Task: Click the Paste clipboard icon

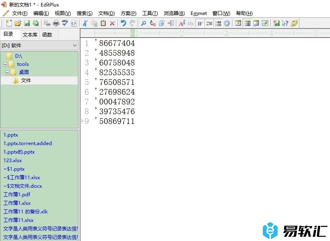Action: click(103, 23)
